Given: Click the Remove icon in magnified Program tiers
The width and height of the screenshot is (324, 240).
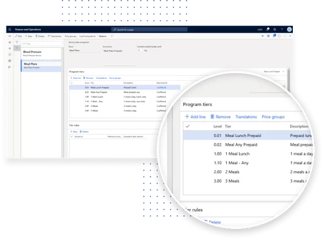Looking at the screenshot, I should point(213,116).
